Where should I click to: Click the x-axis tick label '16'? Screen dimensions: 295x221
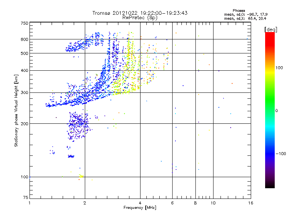[x=251, y=203]
